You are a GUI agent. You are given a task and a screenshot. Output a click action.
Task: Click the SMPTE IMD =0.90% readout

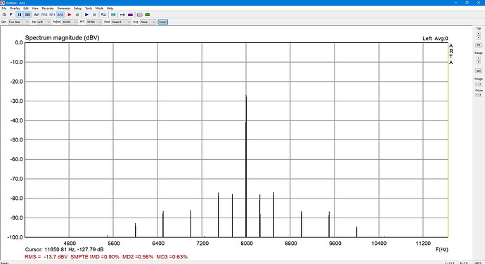(x=95, y=257)
